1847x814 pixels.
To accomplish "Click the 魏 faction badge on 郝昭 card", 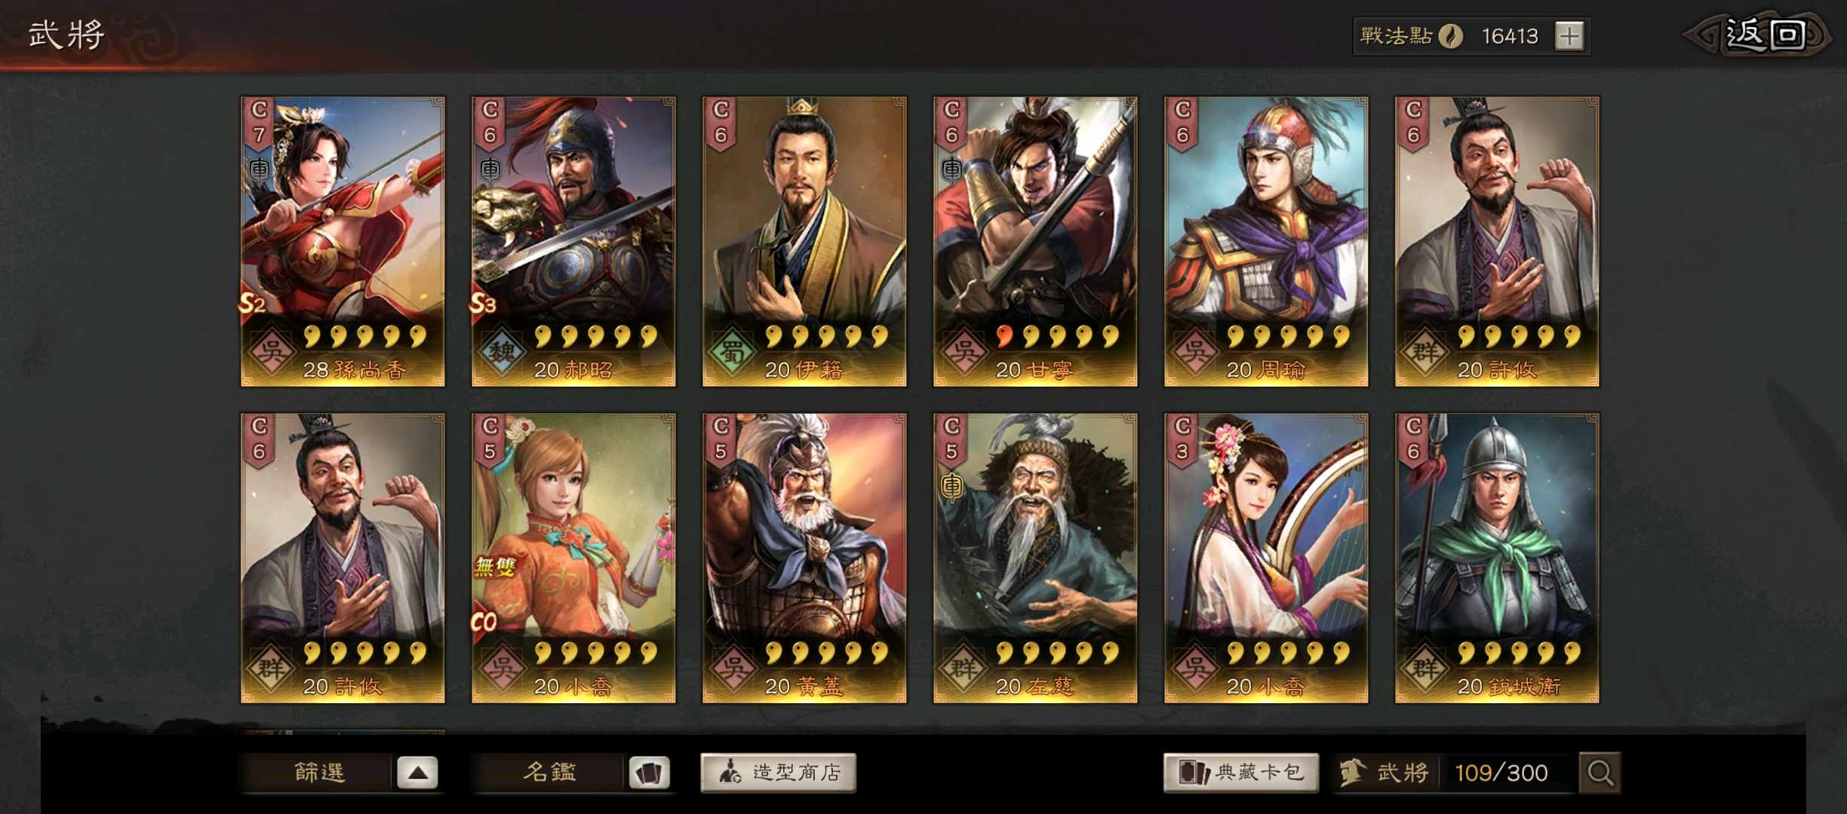I will (x=502, y=353).
